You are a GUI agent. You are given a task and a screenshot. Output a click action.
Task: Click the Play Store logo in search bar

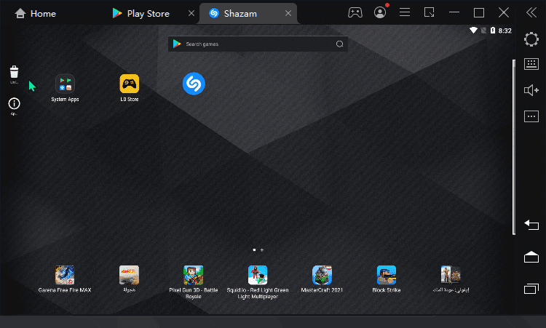pyautogui.click(x=177, y=44)
